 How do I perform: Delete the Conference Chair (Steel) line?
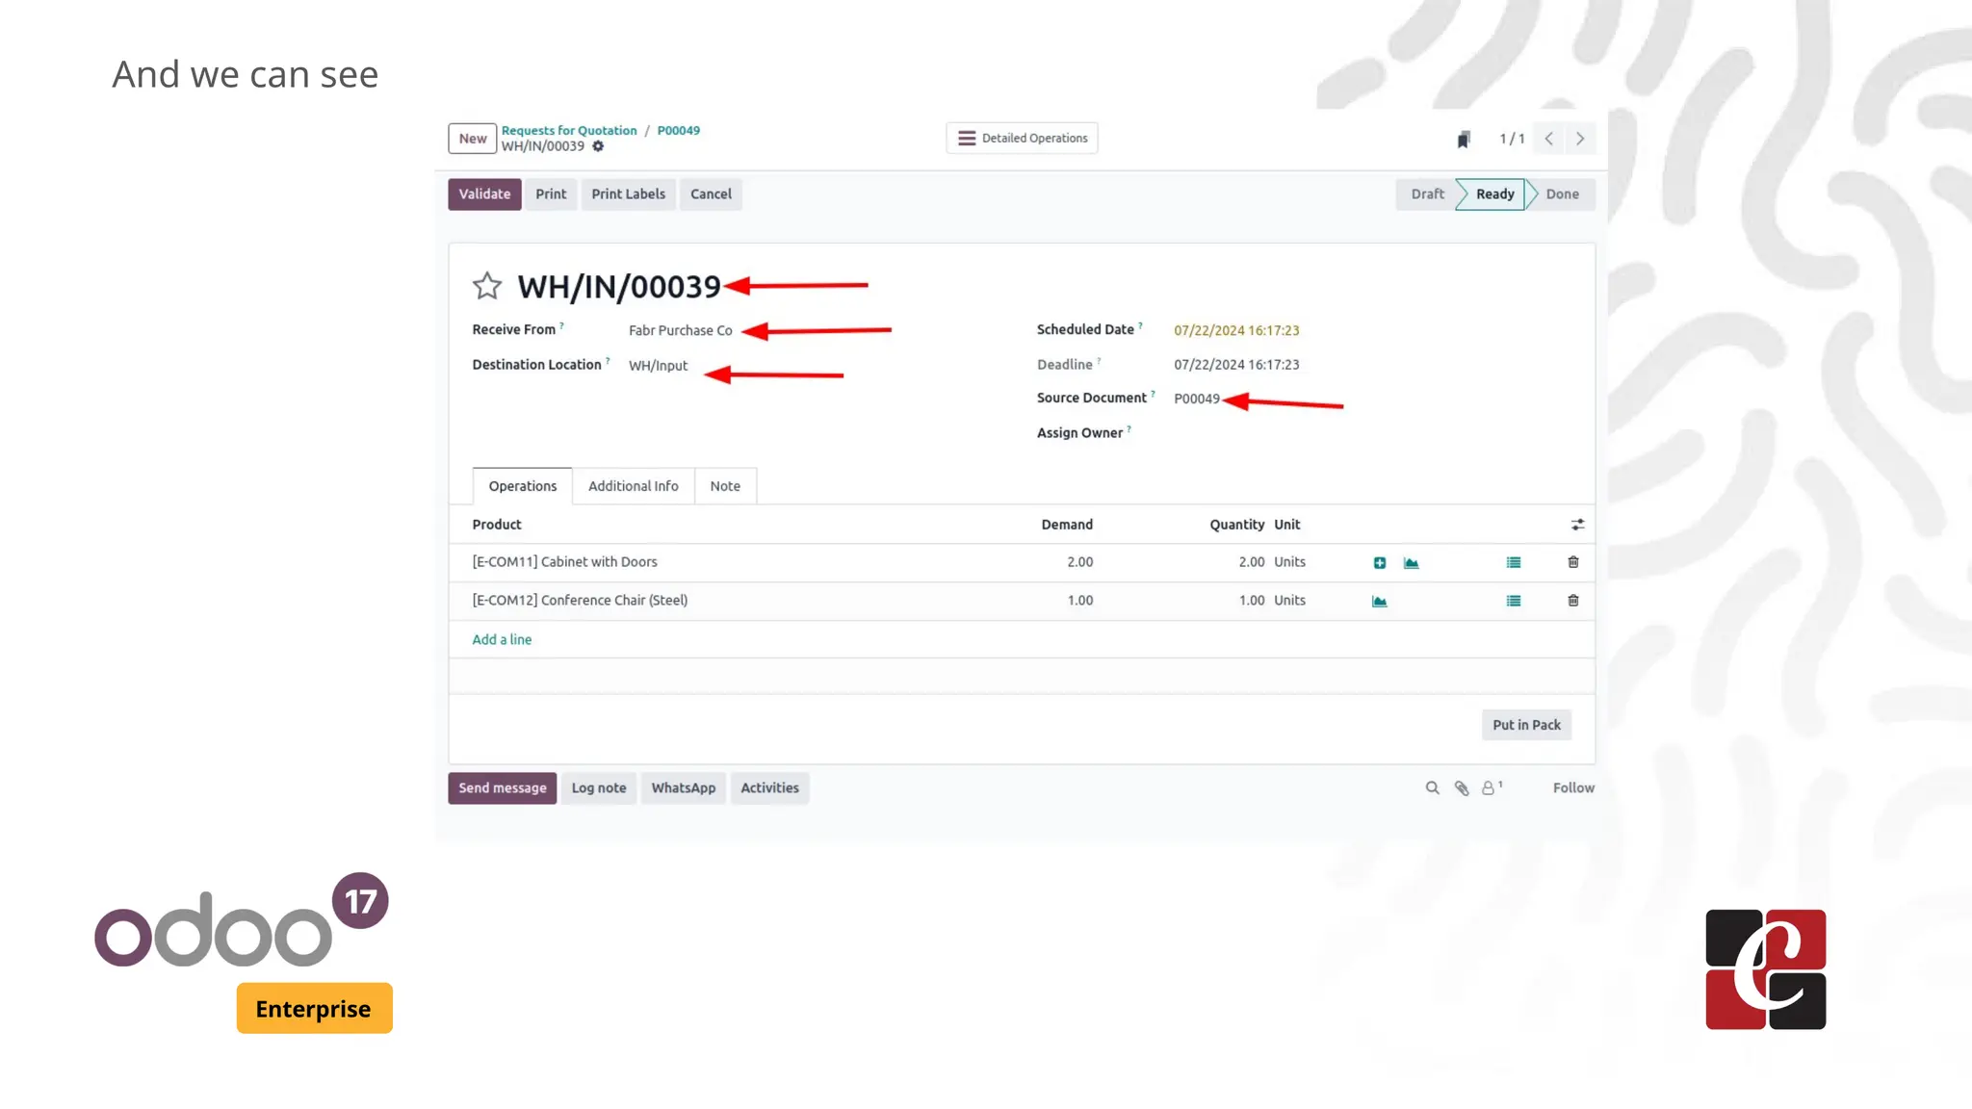click(1573, 601)
